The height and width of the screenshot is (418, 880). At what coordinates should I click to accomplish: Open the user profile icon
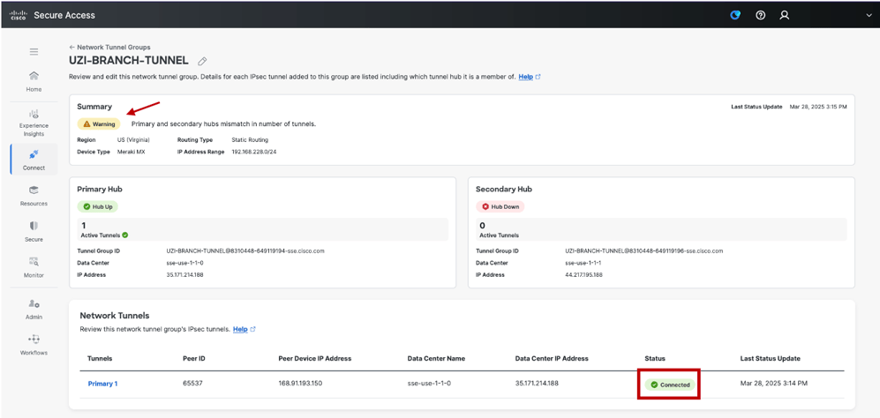785,15
